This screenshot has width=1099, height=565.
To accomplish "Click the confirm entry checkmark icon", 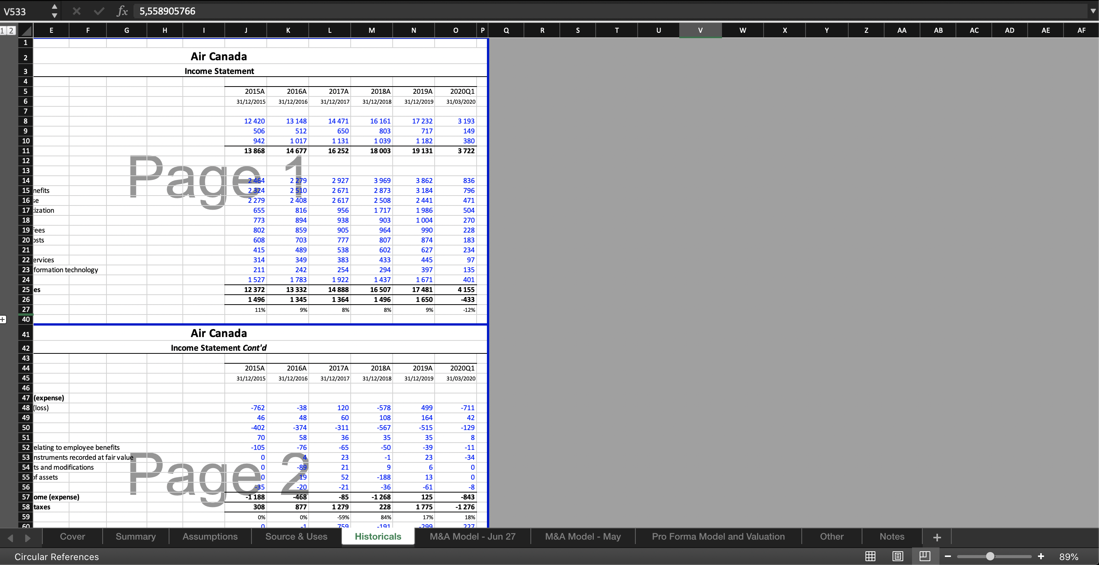I will 99,11.
